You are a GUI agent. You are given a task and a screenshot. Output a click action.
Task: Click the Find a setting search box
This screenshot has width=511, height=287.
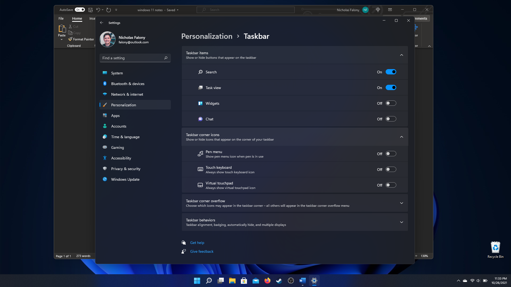pyautogui.click(x=135, y=58)
